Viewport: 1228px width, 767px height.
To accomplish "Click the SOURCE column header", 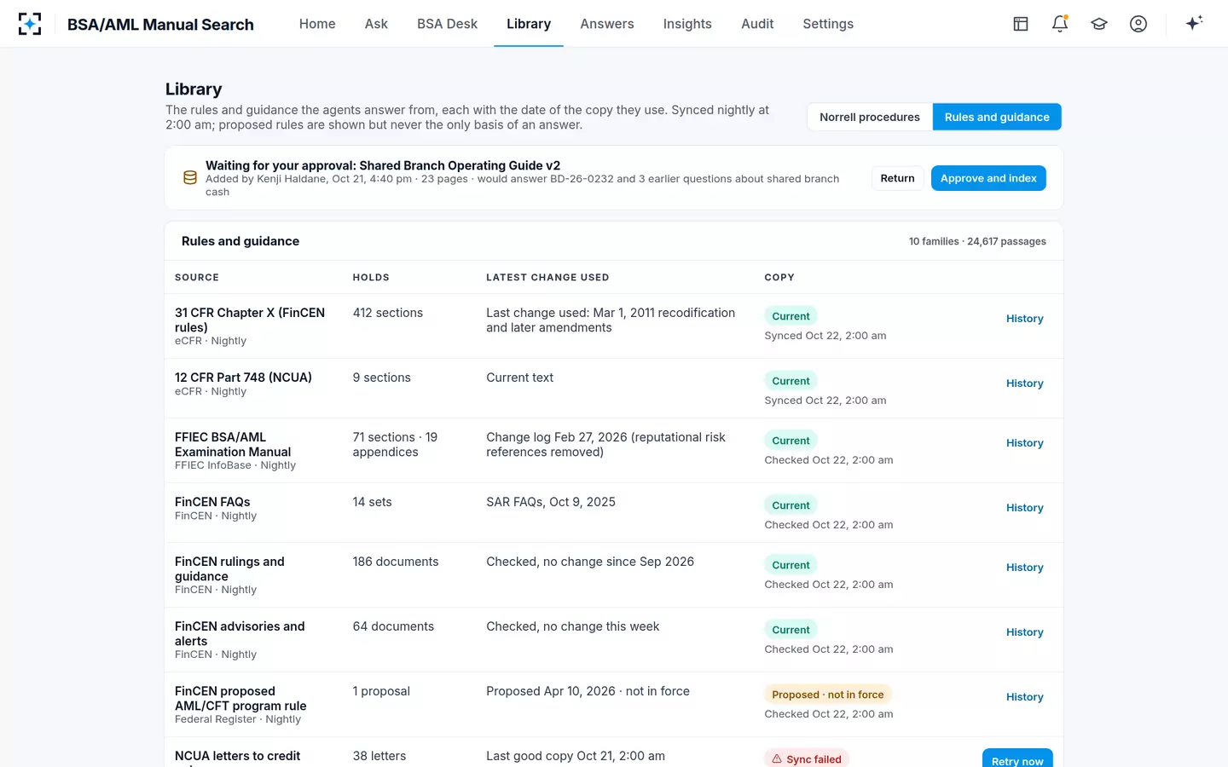I will [x=197, y=278].
